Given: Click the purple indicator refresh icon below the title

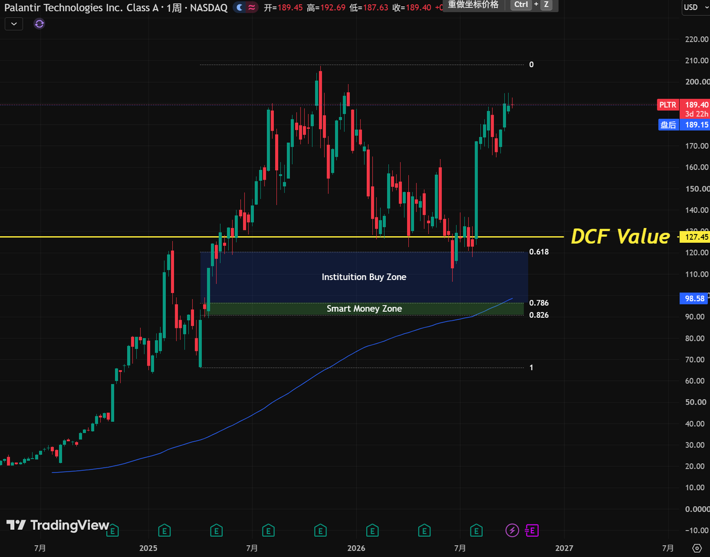Looking at the screenshot, I should click(39, 24).
